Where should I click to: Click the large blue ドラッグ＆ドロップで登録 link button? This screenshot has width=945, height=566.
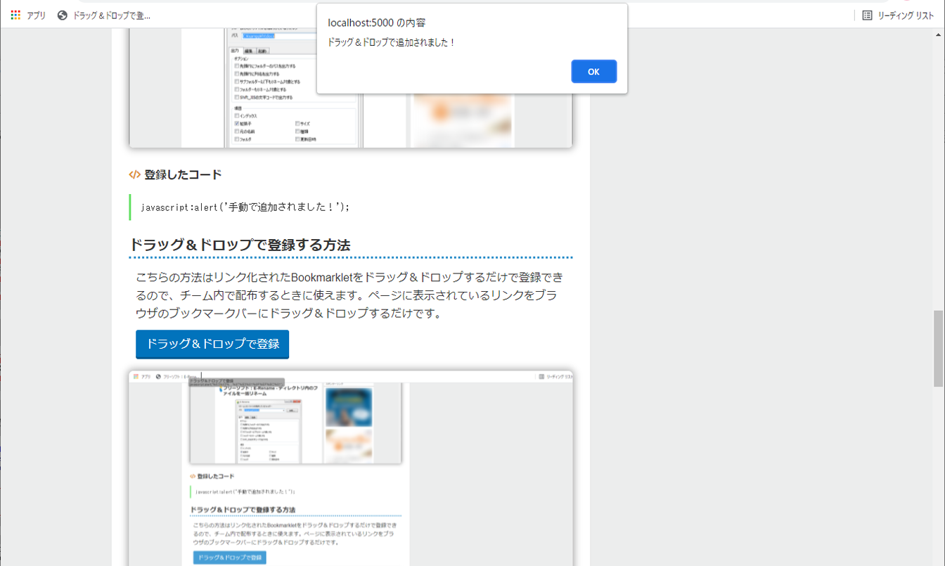[212, 344]
